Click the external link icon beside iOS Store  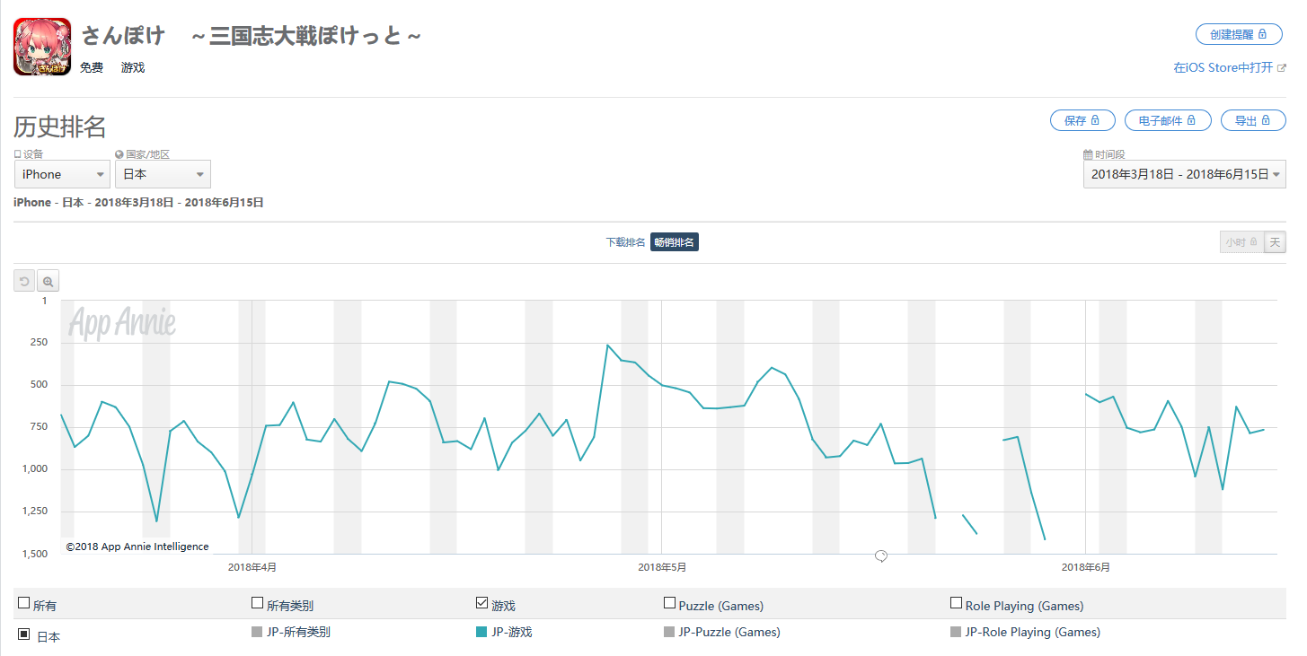pos(1282,68)
